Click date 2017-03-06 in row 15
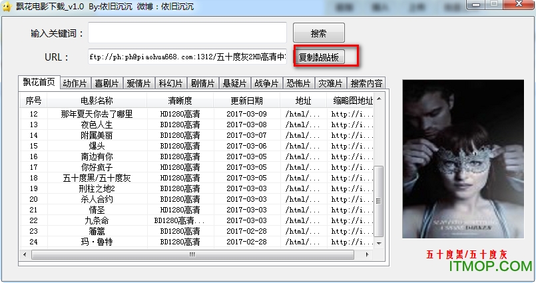The width and height of the screenshot is (536, 283). point(246,146)
